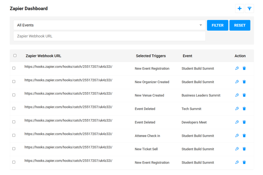This screenshot has width=263, height=175.
Task: Delete the Business Leaders Summit webhook
Action: pyautogui.click(x=244, y=95)
